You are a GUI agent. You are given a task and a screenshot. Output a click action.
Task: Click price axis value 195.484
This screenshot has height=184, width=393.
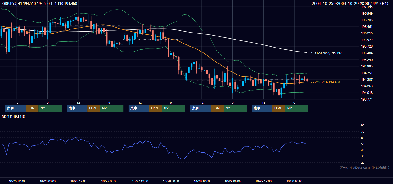pos(367,53)
